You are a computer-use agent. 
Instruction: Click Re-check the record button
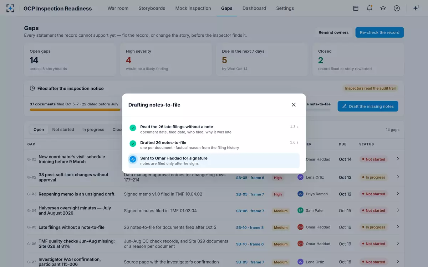pos(379,32)
